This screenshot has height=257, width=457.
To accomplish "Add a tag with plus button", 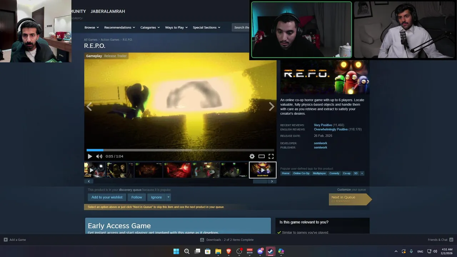I will pos(362,173).
